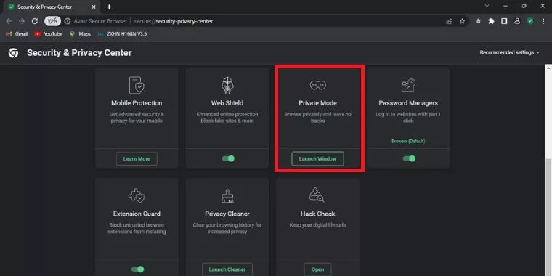552x276 pixels.
Task: Click the Privacy Cleaner broom icon
Action: click(x=227, y=195)
